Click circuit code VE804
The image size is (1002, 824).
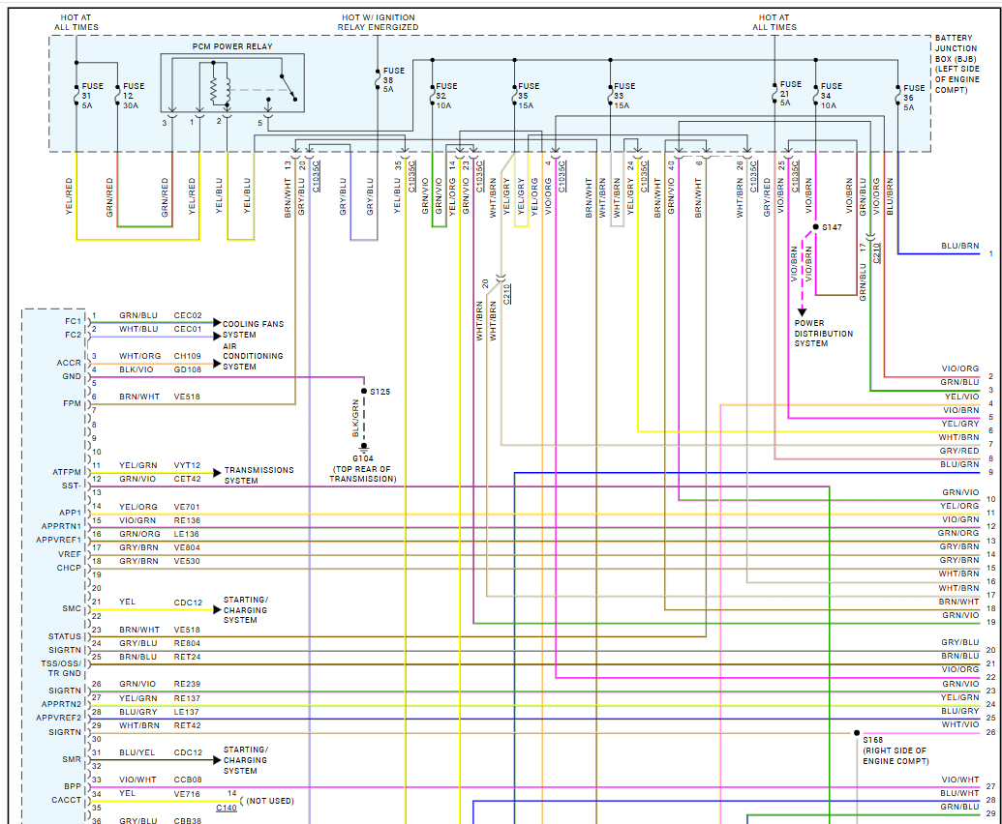(x=187, y=547)
